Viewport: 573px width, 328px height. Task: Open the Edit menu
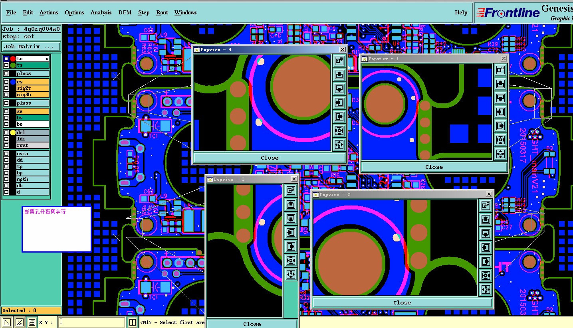pos(28,12)
